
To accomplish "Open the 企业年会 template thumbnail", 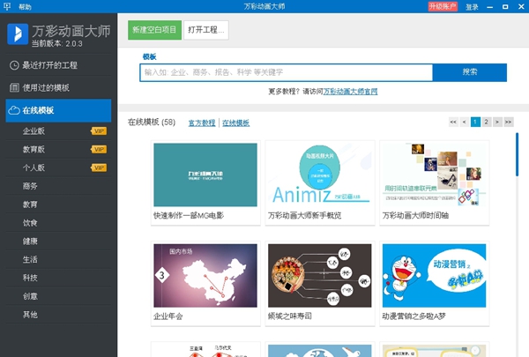I will (205, 275).
